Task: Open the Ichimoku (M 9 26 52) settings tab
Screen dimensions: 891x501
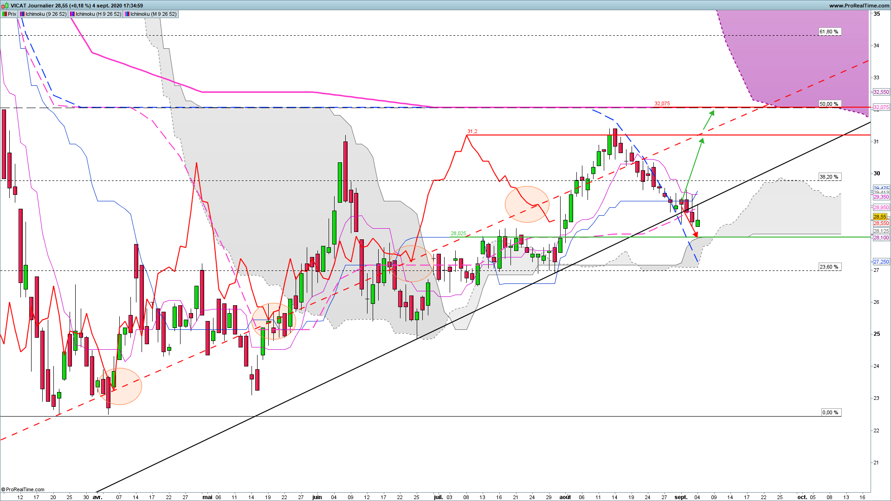Action: pyautogui.click(x=153, y=14)
